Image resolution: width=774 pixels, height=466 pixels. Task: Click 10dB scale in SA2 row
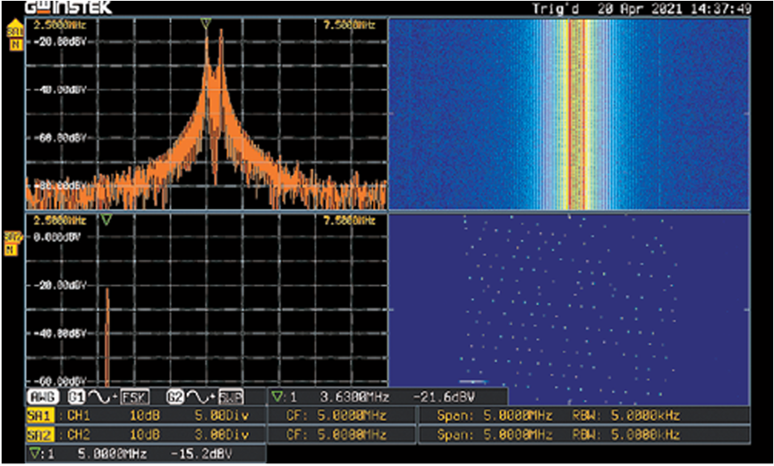[145, 435]
